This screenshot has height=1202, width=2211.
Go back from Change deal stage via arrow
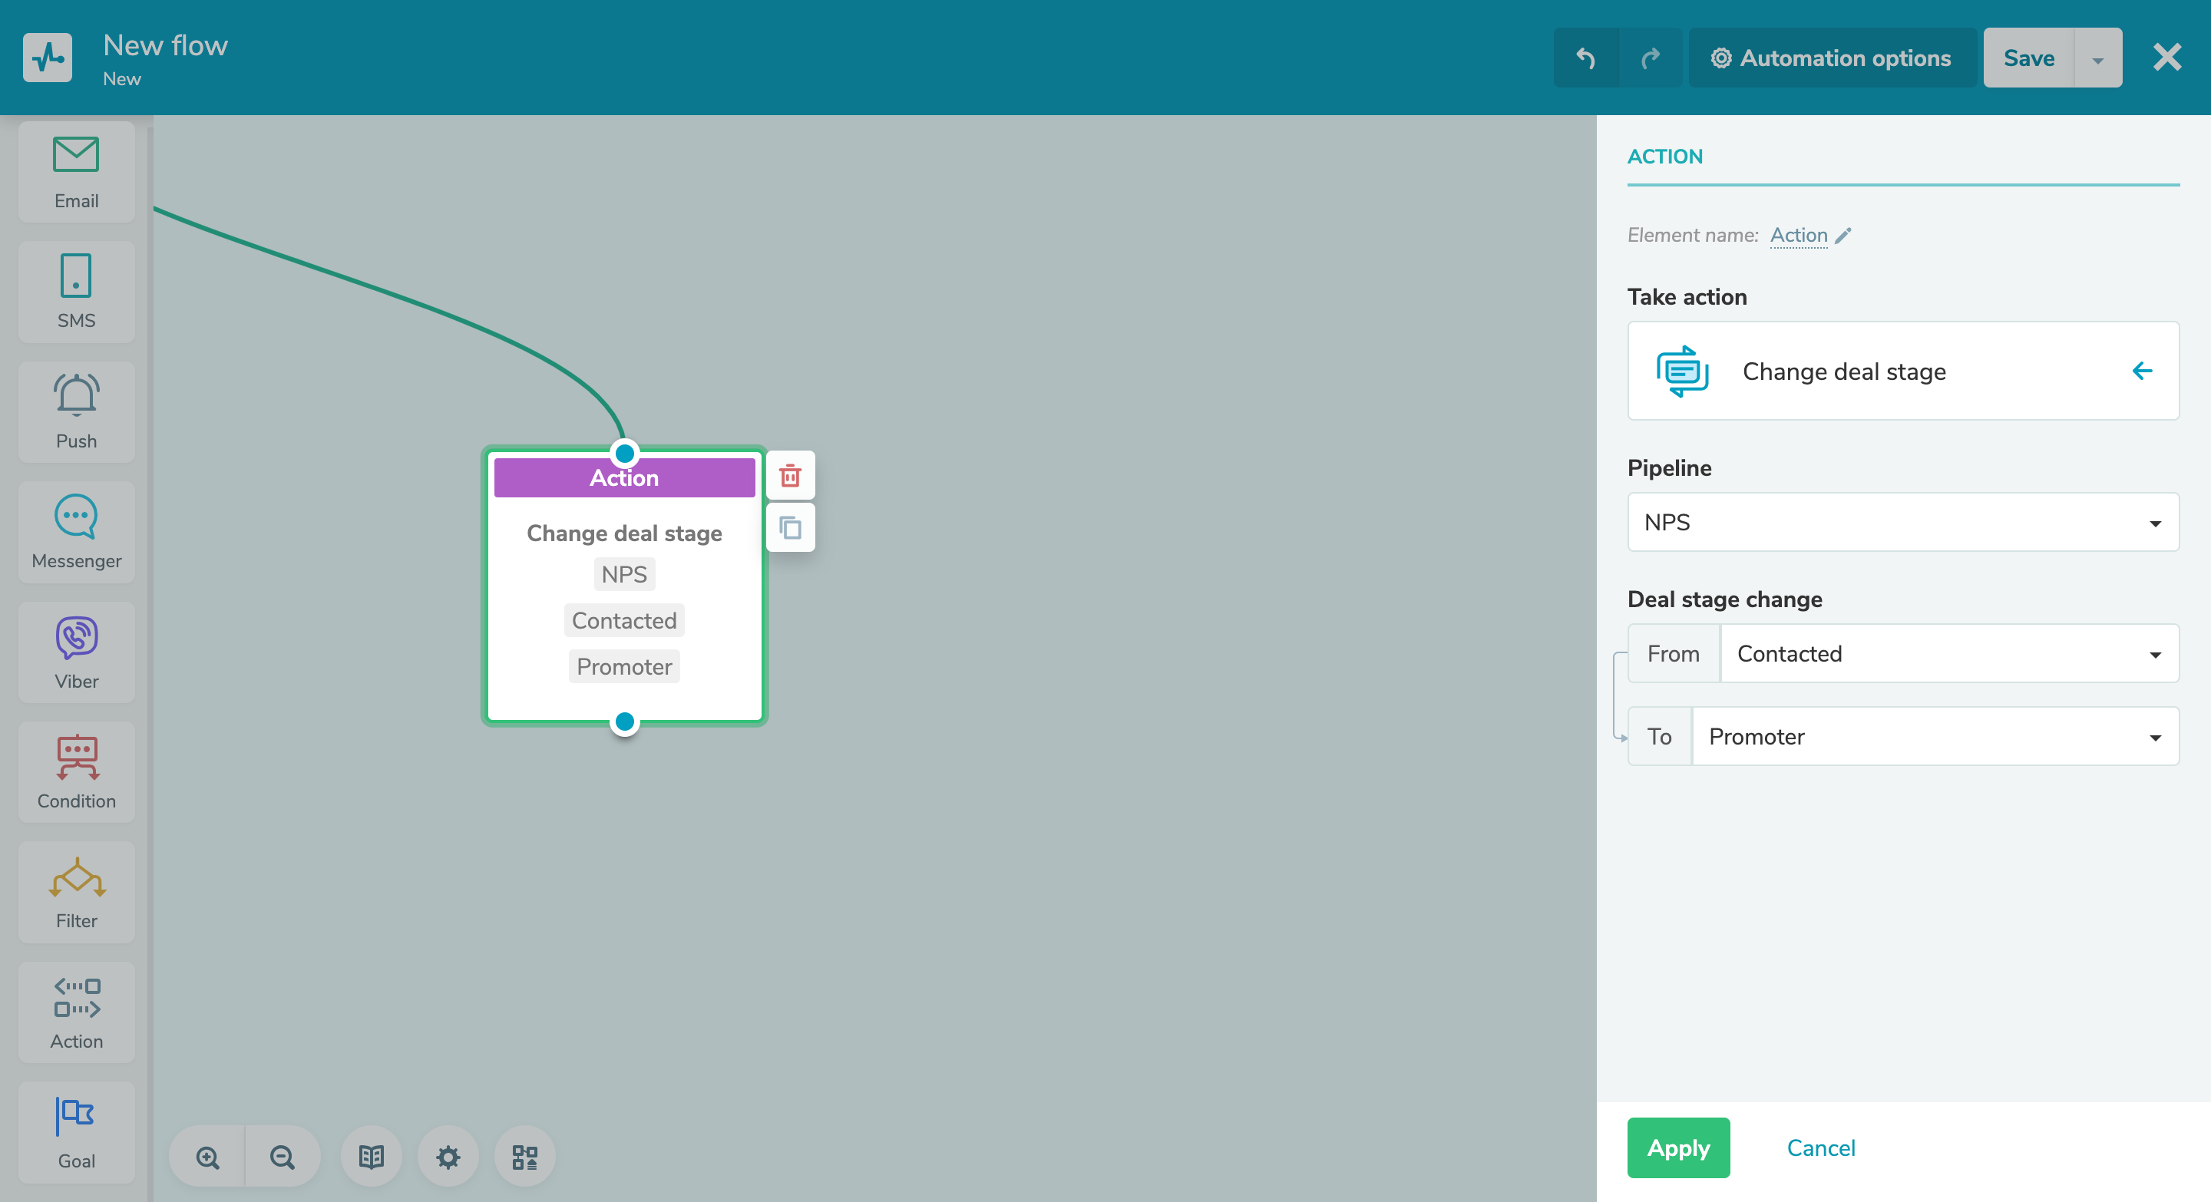point(2143,371)
